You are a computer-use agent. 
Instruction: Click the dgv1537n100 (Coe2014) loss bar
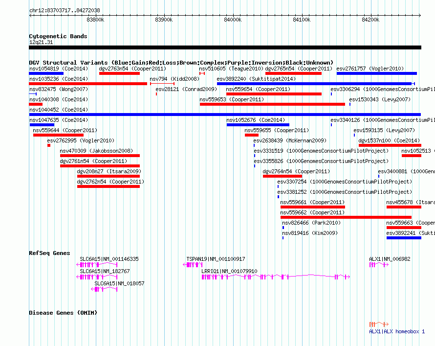tap(390, 145)
